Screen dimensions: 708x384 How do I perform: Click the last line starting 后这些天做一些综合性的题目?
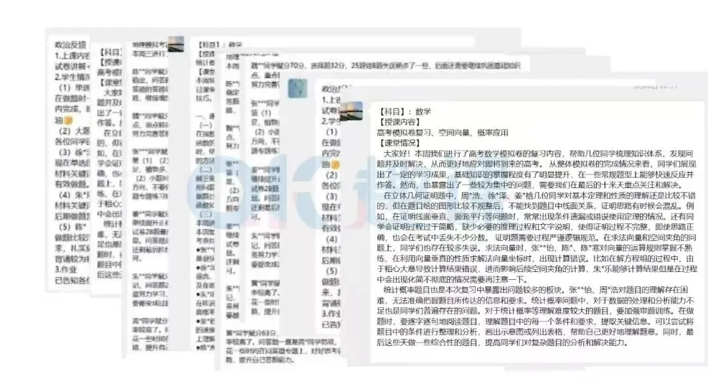pyautogui.click(x=502, y=343)
